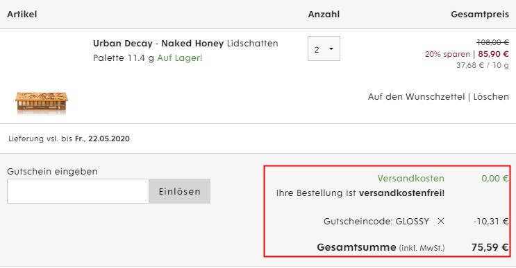This screenshot has width=516, height=268.
Task: Click the 20% sparen discount label
Action: click(x=447, y=54)
